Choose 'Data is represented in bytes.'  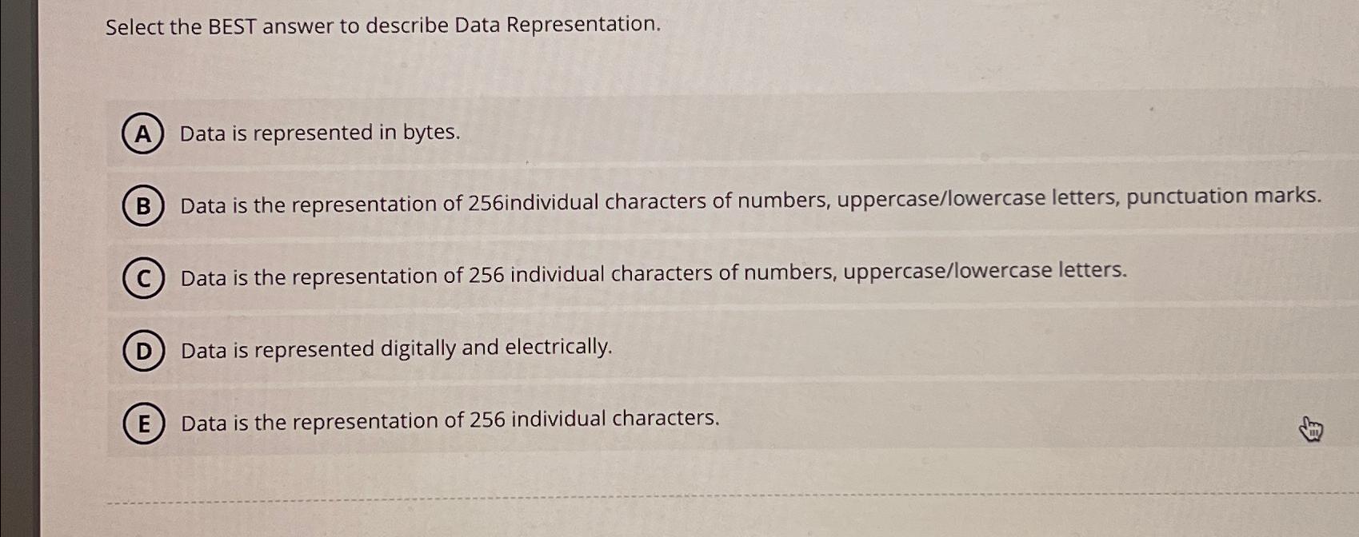319,133
